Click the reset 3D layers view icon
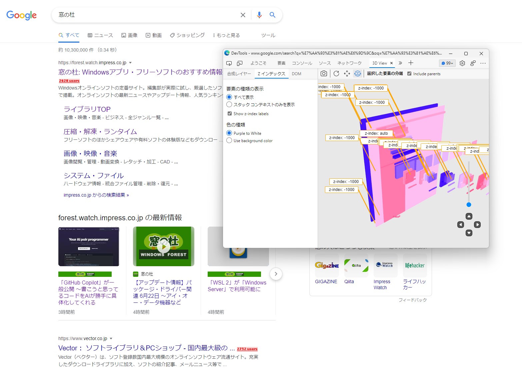Screen dimensions: 522x380 point(357,74)
